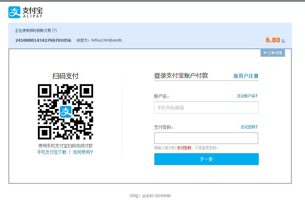The image size is (305, 206).
Task: Click the Alipay icon inside the QR code
Action: point(66,112)
